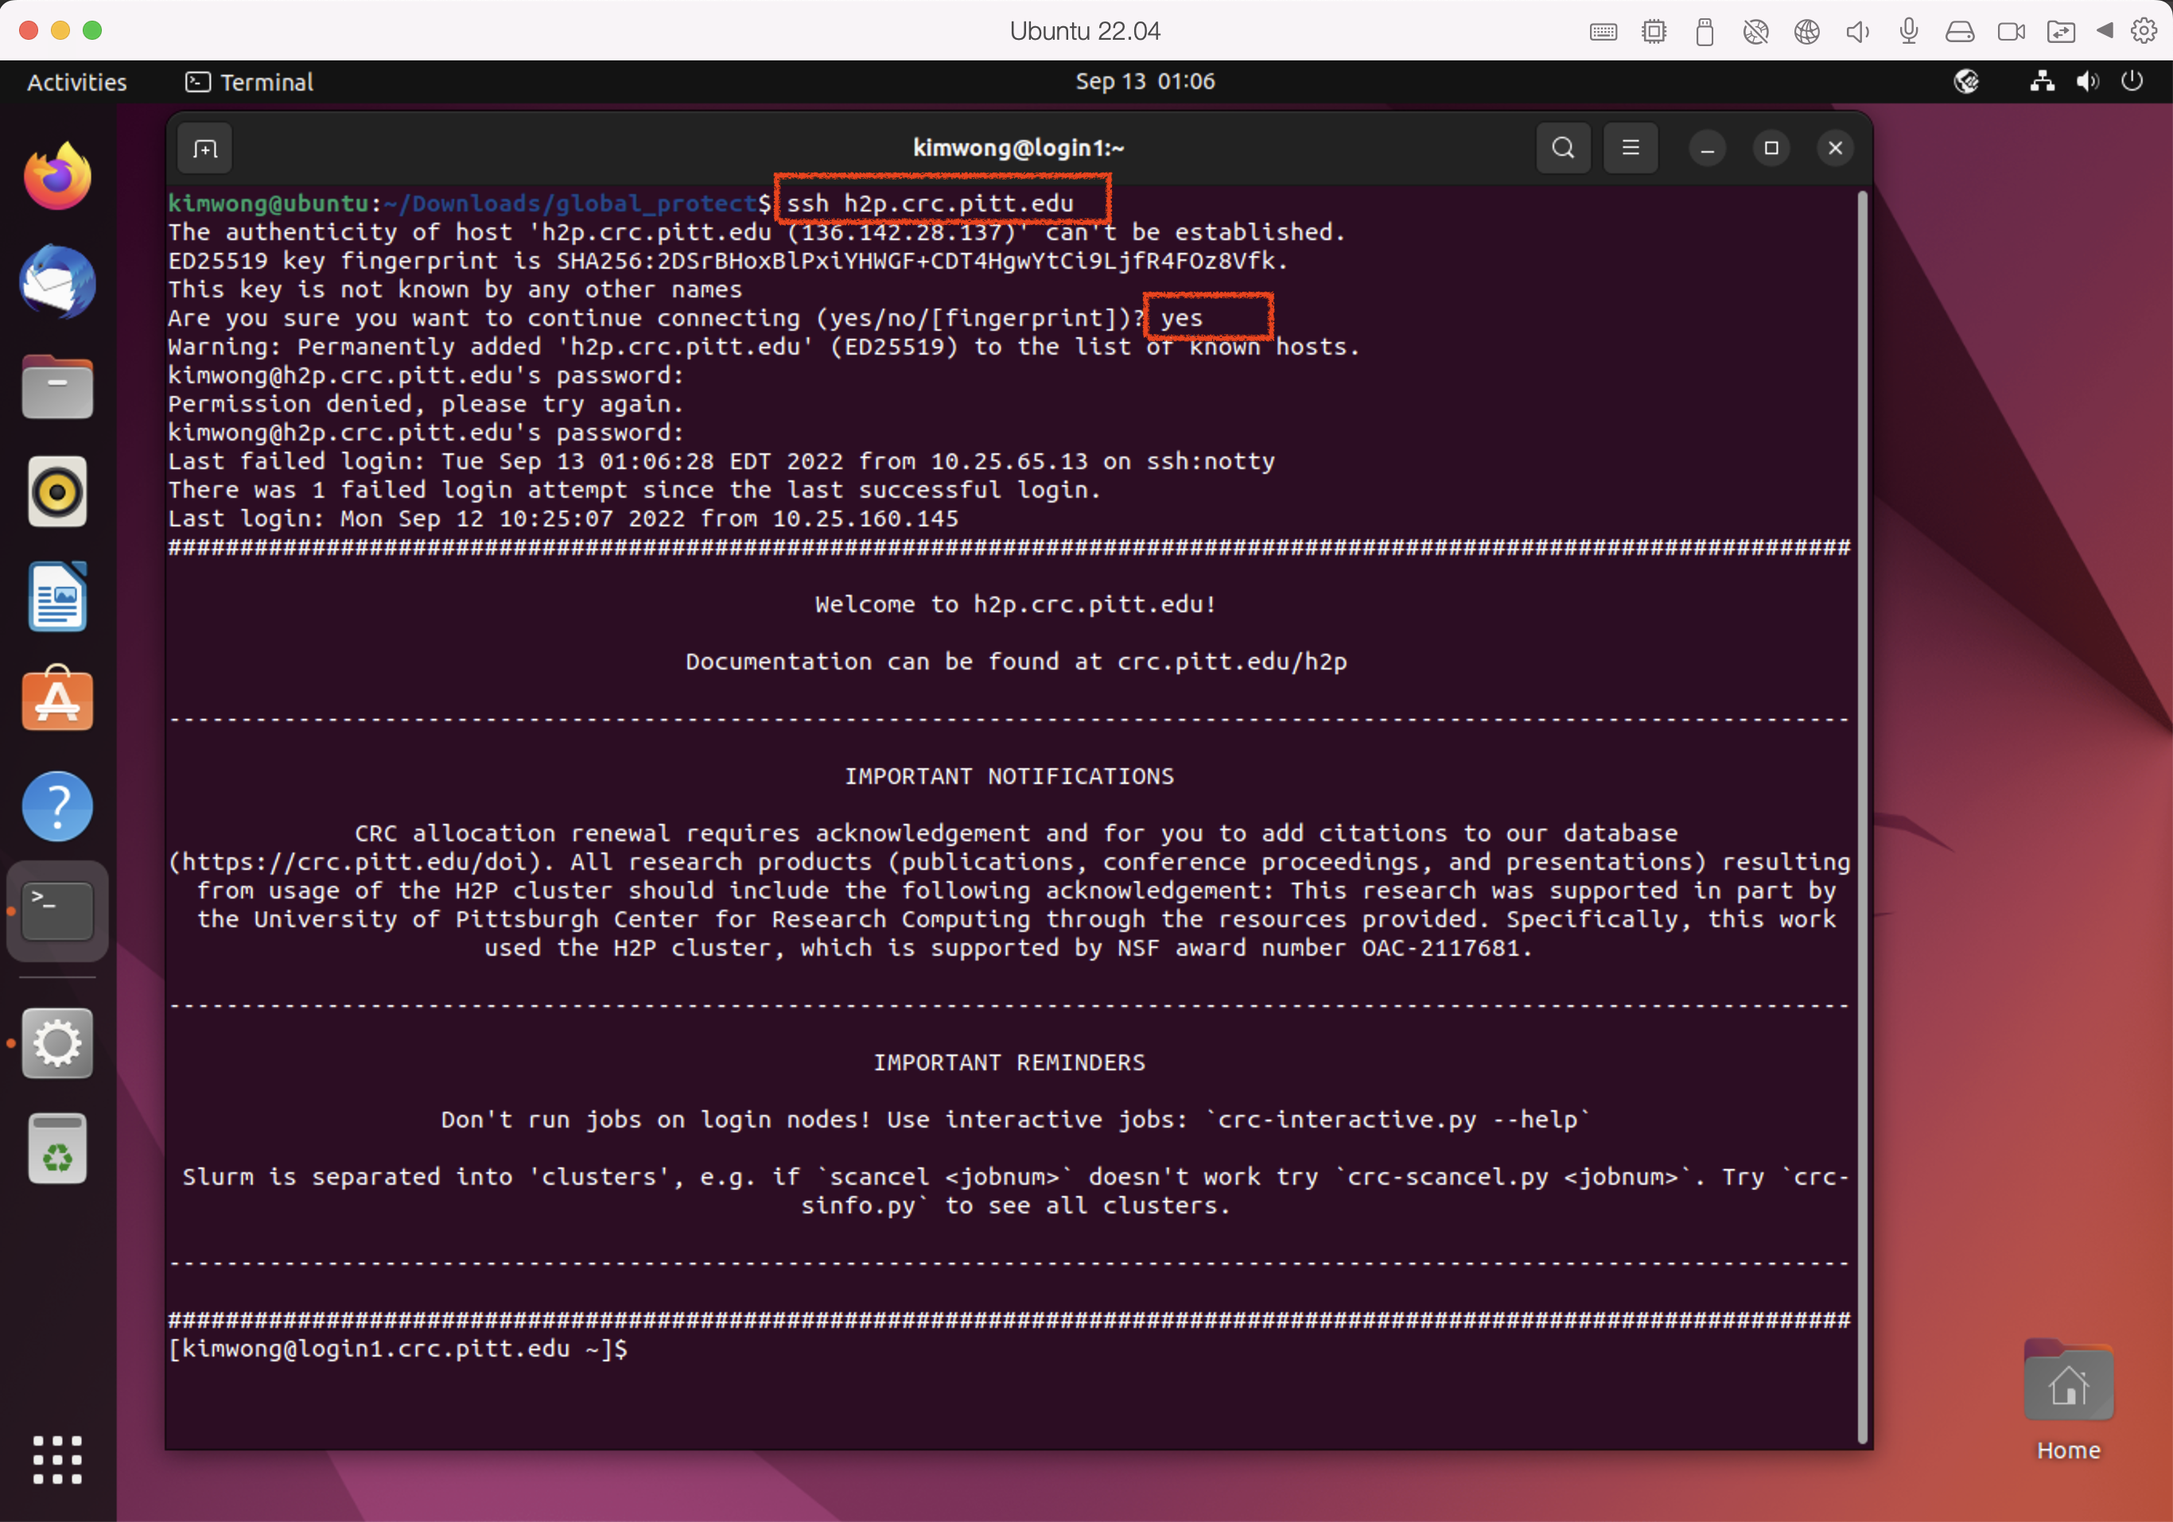2173x1522 pixels.
Task: Click the green macOS zoom button
Action: tap(93, 30)
